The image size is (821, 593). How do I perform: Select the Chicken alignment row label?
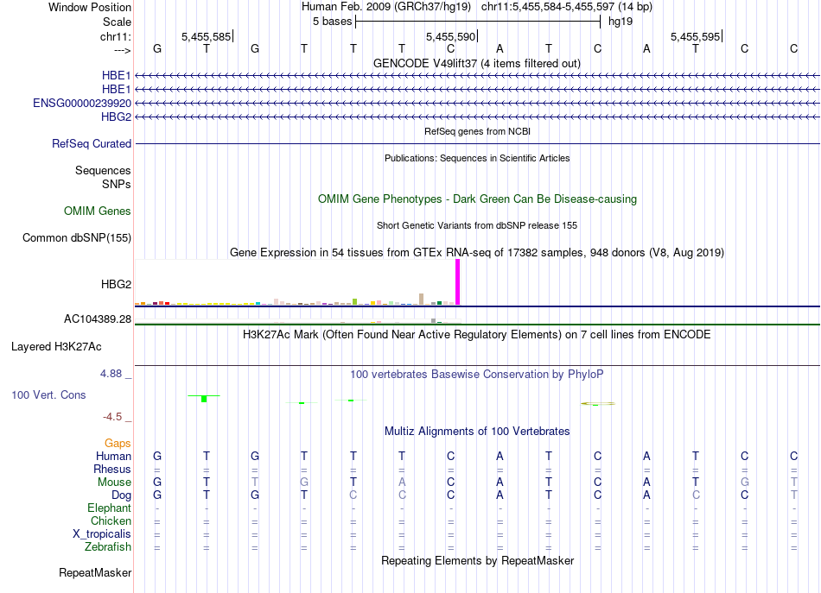tap(111, 520)
